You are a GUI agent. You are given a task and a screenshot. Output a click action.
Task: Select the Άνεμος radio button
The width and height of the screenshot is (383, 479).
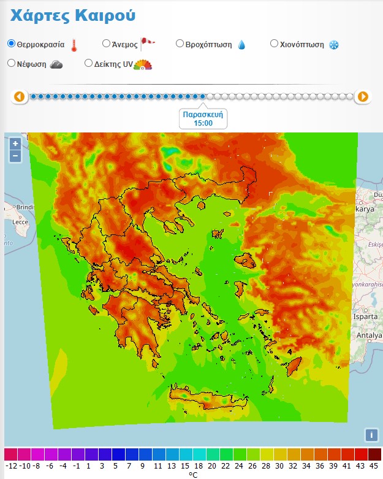(x=106, y=44)
